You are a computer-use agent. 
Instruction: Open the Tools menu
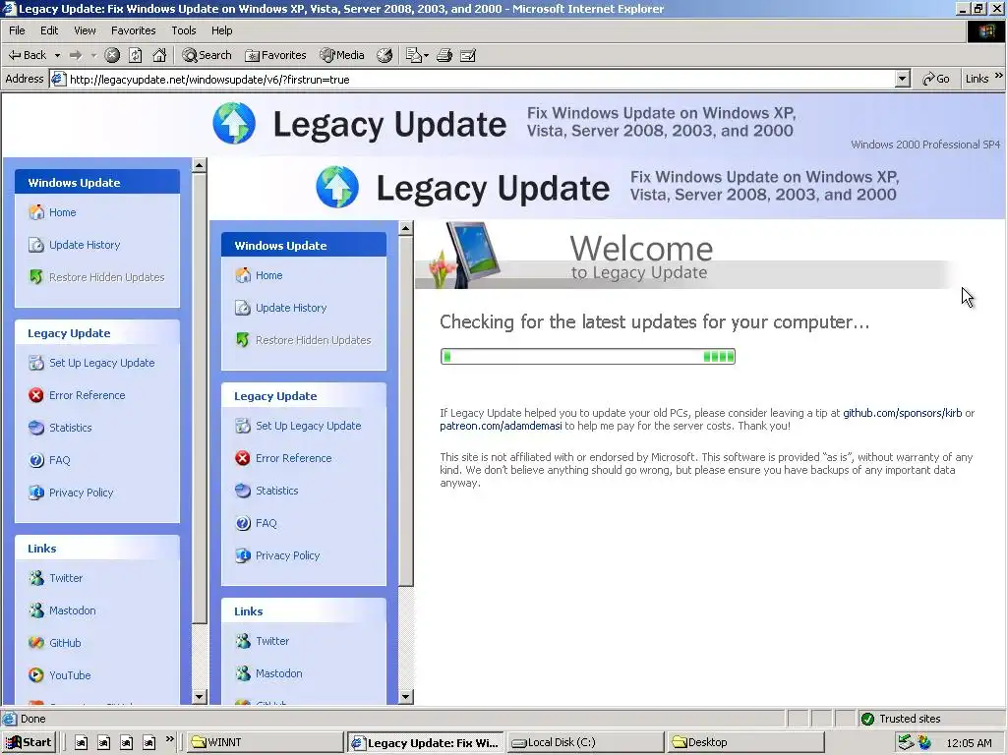coord(183,30)
